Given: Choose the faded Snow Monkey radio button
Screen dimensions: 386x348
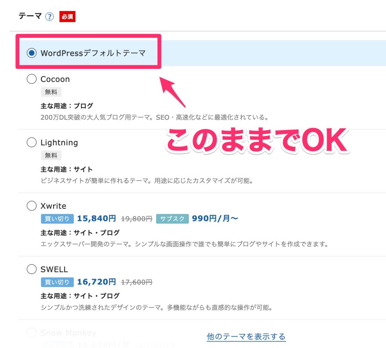Looking at the screenshot, I should coord(32,333).
